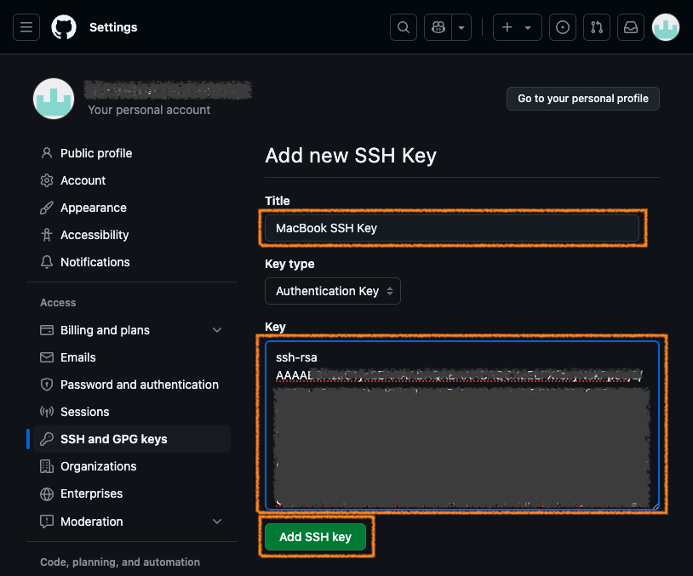
Task: Click the SSH key icon
Action: pos(47,439)
